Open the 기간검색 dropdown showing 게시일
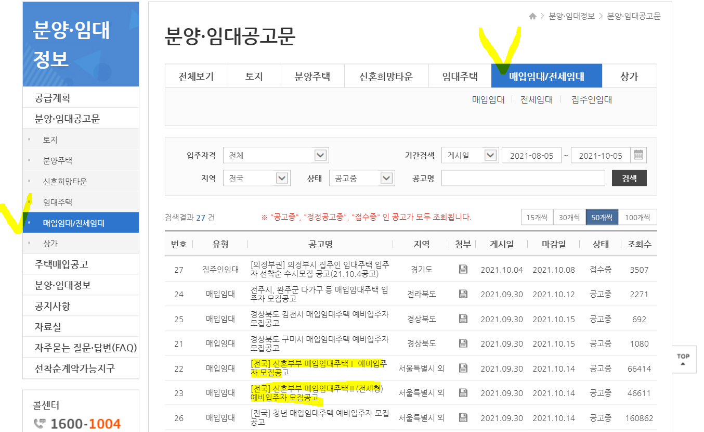The height and width of the screenshot is (432, 704). coord(470,155)
